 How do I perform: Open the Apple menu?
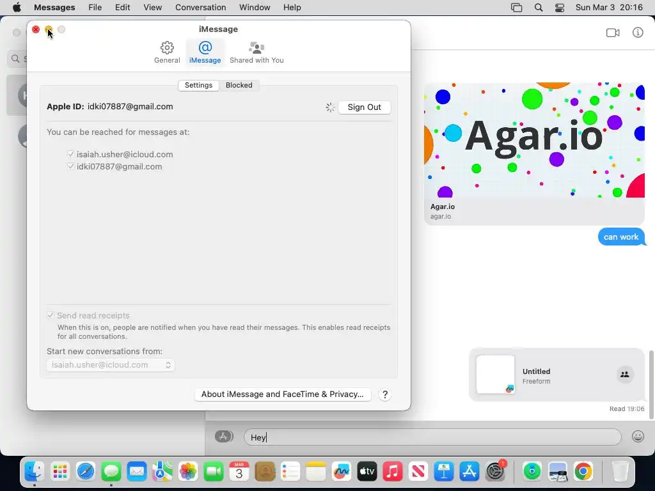(17, 8)
